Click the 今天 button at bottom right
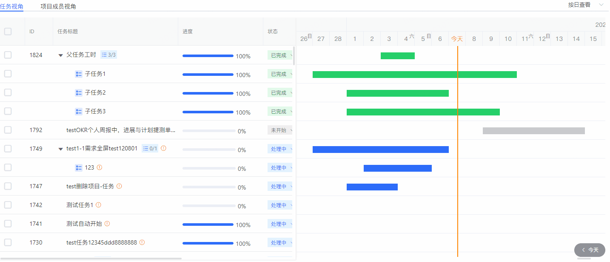The width and height of the screenshot is (610, 262). [x=590, y=250]
